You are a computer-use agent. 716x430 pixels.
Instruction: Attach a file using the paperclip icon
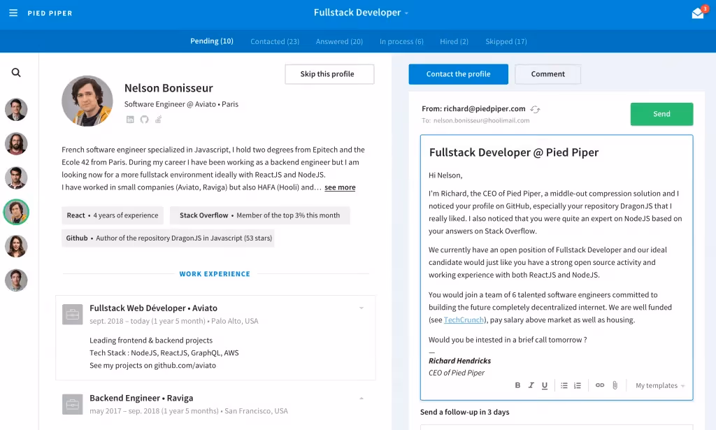point(615,385)
